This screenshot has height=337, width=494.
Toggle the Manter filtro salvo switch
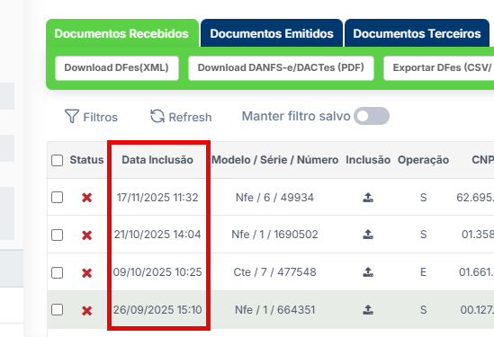(372, 116)
